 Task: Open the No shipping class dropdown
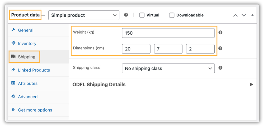tap(168, 68)
